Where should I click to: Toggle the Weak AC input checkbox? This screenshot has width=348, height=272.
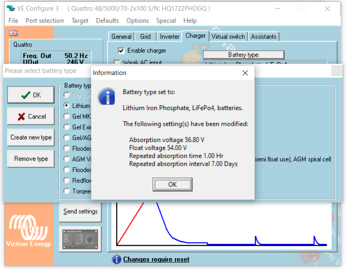coord(117,62)
